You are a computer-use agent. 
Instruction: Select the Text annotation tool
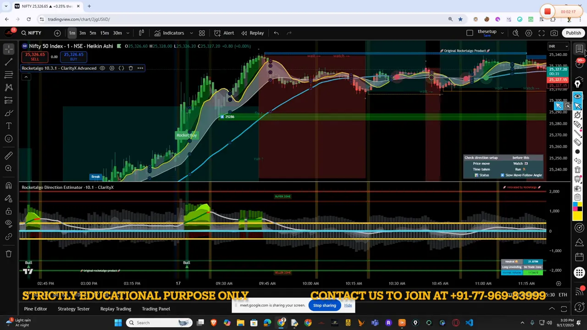pyautogui.click(x=9, y=126)
